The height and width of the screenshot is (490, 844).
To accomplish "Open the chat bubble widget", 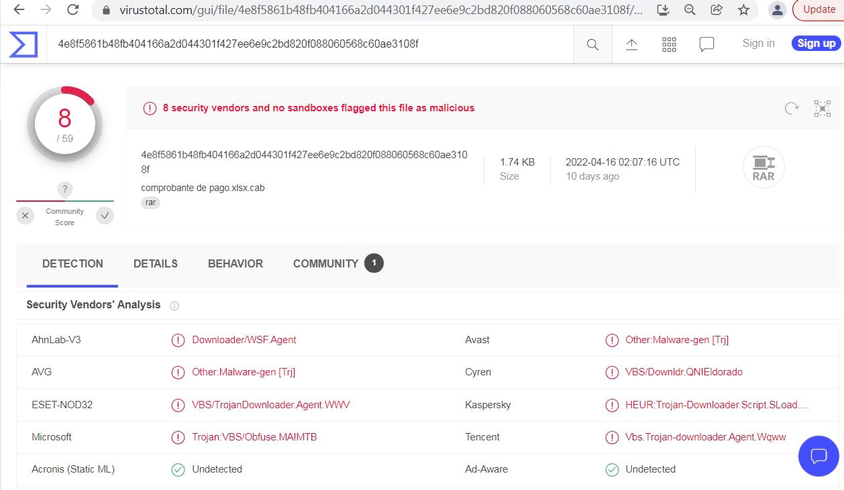I will coord(819,456).
